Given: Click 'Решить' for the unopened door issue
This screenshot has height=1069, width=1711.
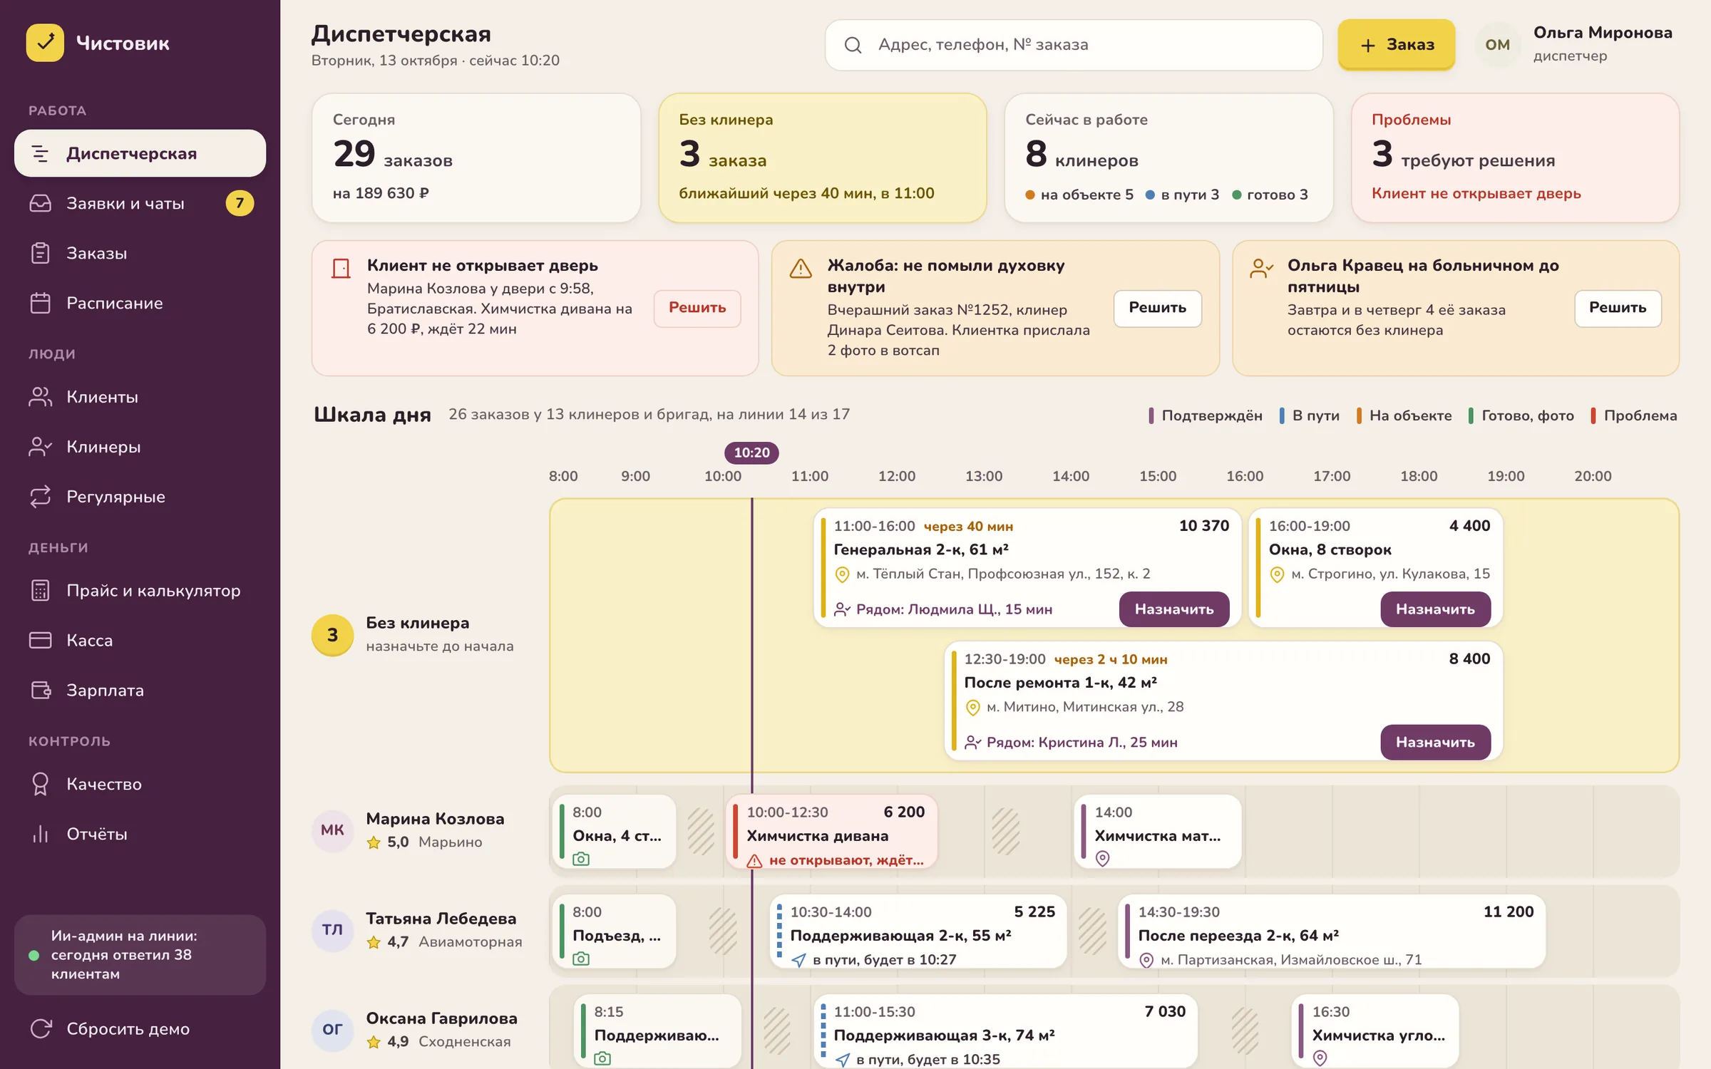Looking at the screenshot, I should (697, 308).
